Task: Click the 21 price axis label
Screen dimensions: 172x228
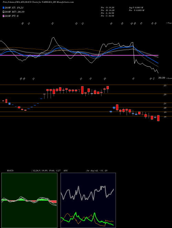Action: [x=165, y=104]
